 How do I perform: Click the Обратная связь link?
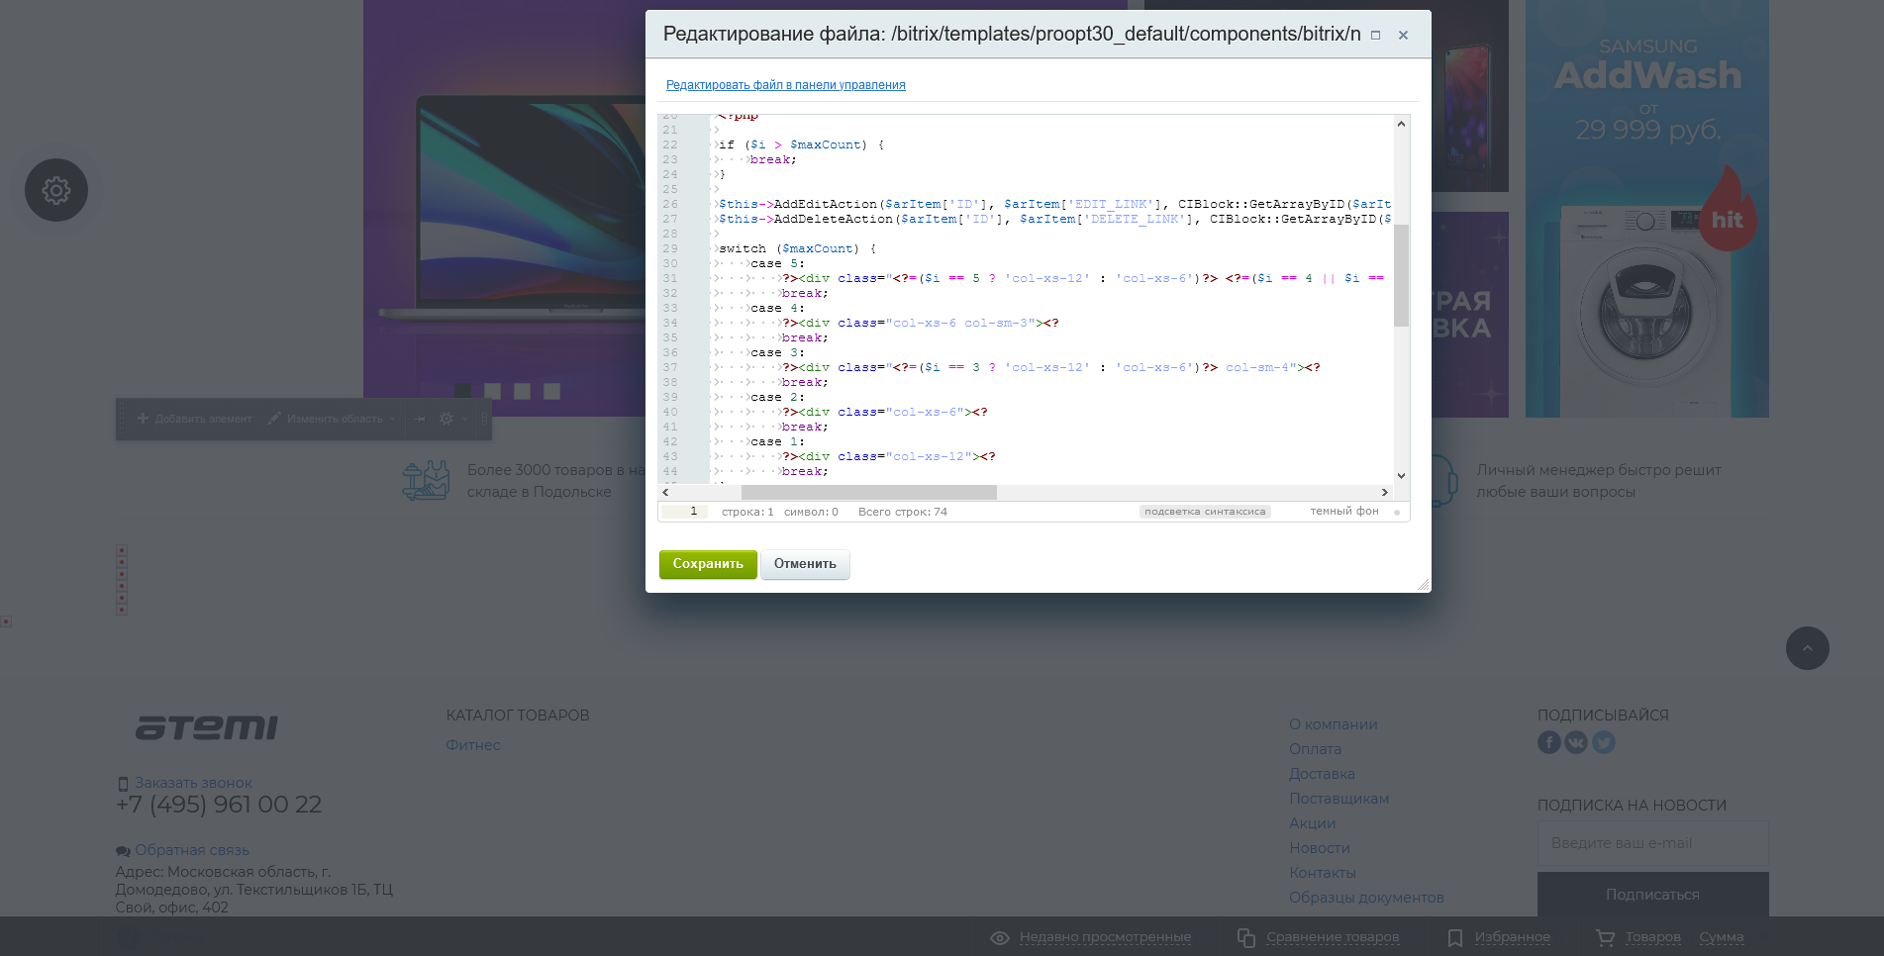click(x=192, y=850)
